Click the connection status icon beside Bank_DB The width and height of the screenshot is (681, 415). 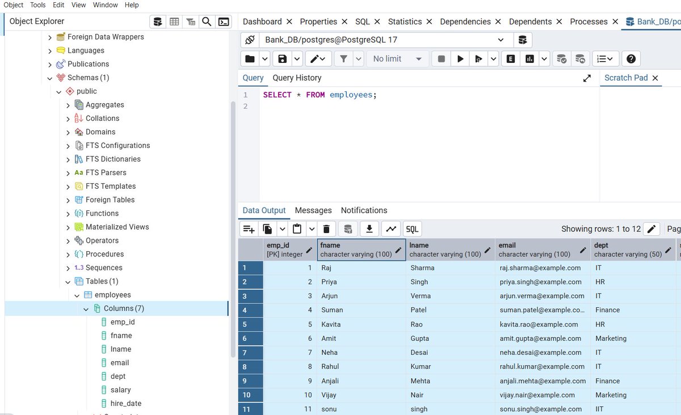pos(250,40)
